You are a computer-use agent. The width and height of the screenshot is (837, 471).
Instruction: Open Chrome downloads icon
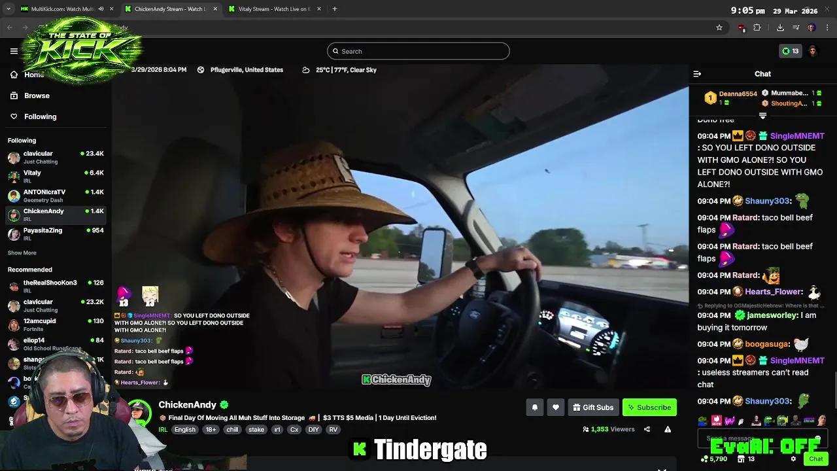click(x=780, y=27)
